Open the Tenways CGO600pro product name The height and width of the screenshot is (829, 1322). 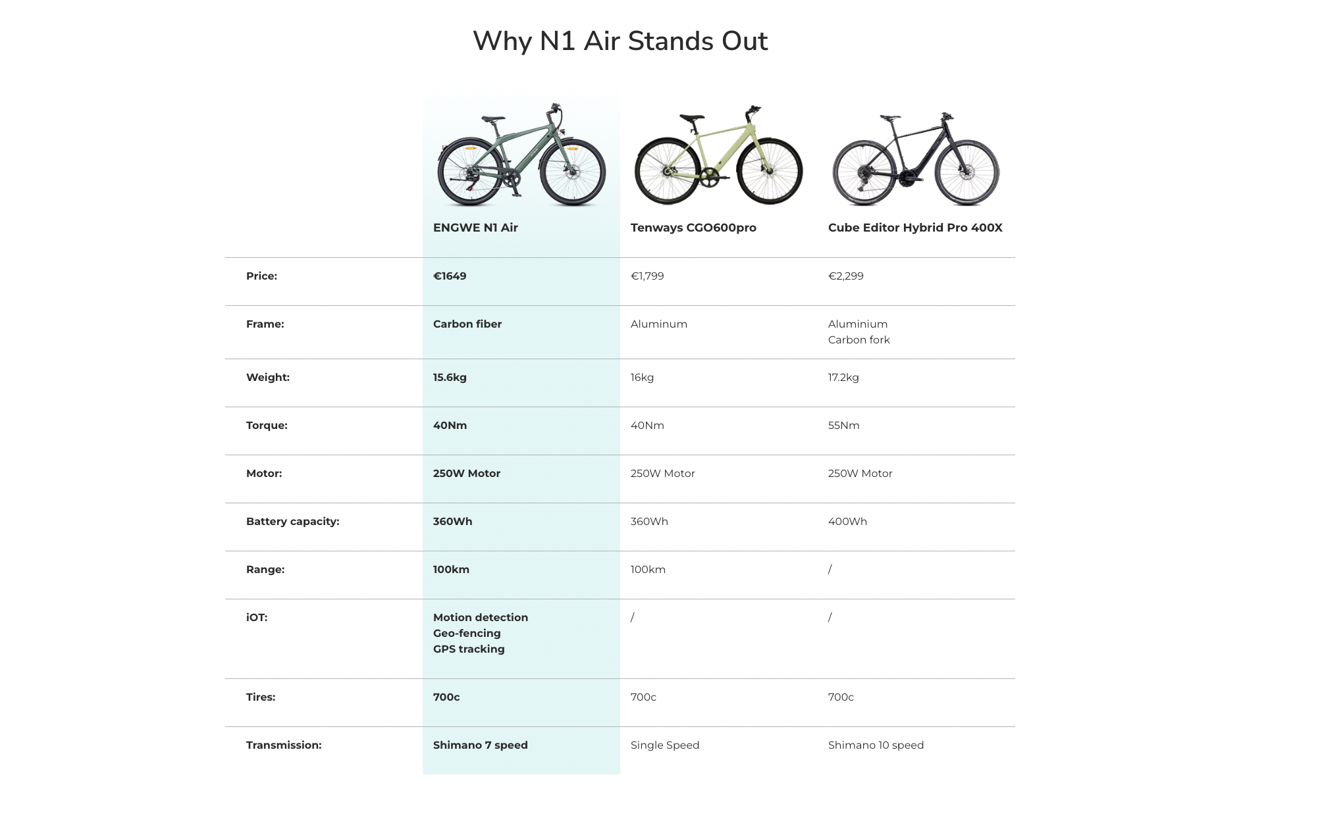(693, 228)
